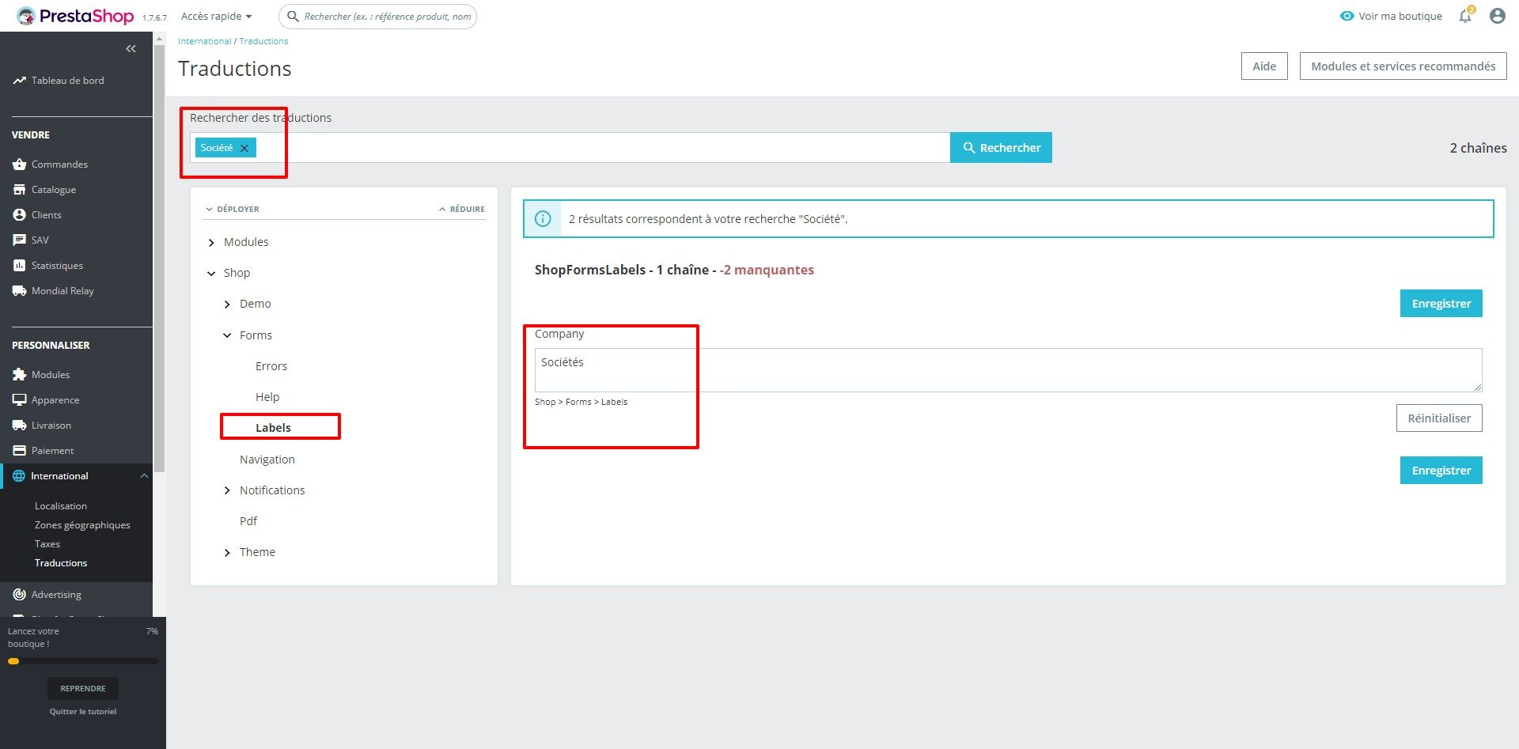Expand the Notifications tree node
The image size is (1519, 749).
pos(227,491)
